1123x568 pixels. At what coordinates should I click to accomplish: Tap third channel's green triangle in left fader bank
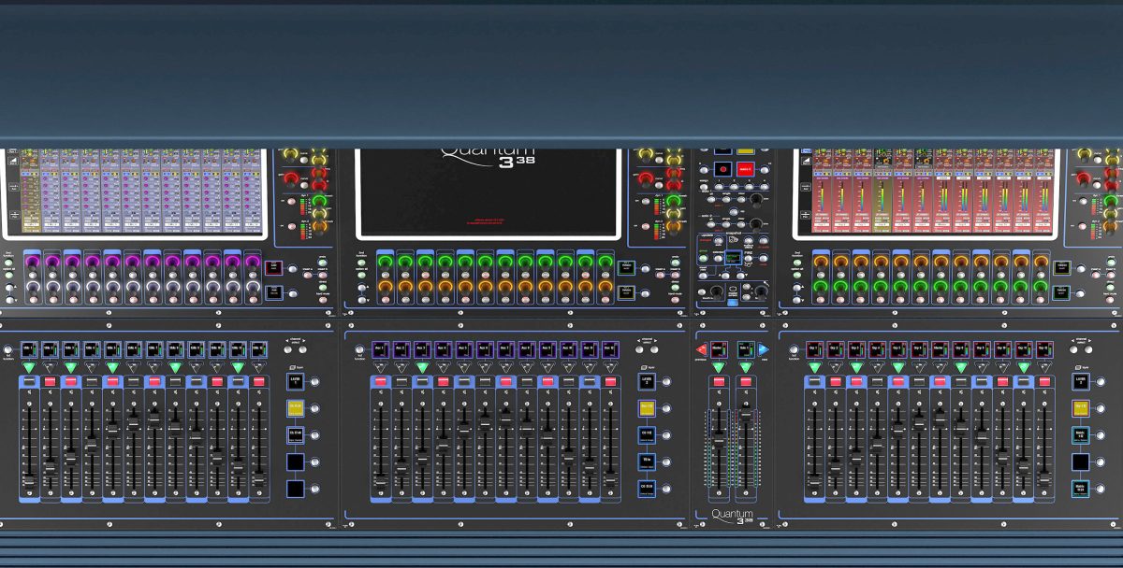coord(70,367)
